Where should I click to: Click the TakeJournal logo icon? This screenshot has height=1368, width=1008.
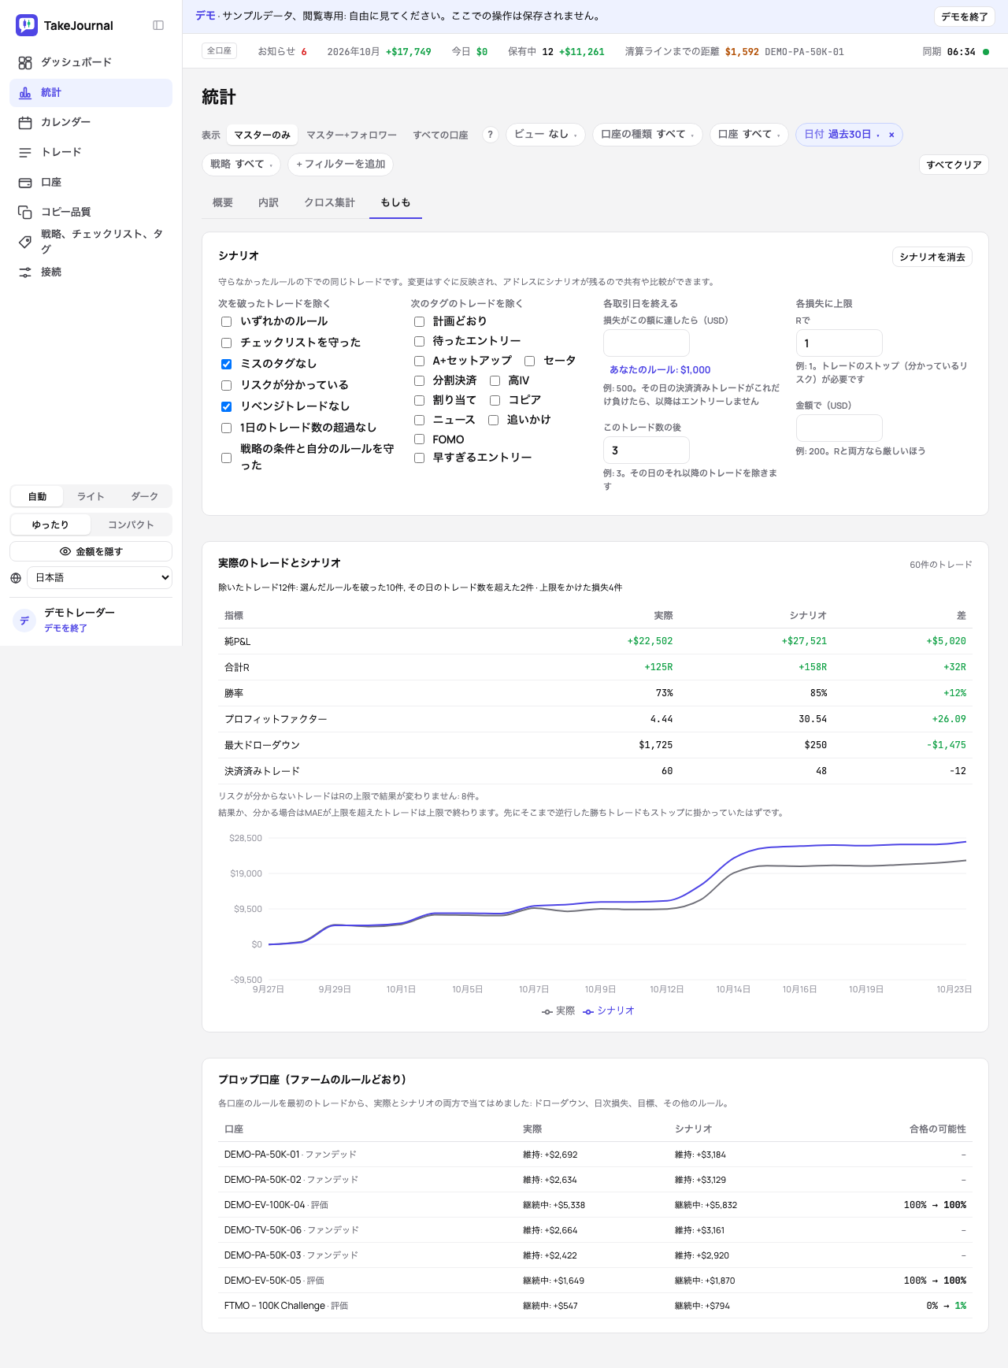27,25
